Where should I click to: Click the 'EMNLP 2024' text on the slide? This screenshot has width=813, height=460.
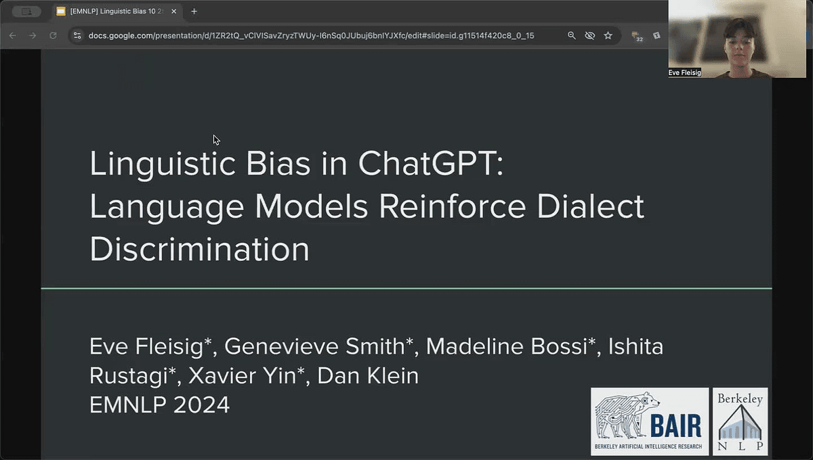tap(159, 405)
